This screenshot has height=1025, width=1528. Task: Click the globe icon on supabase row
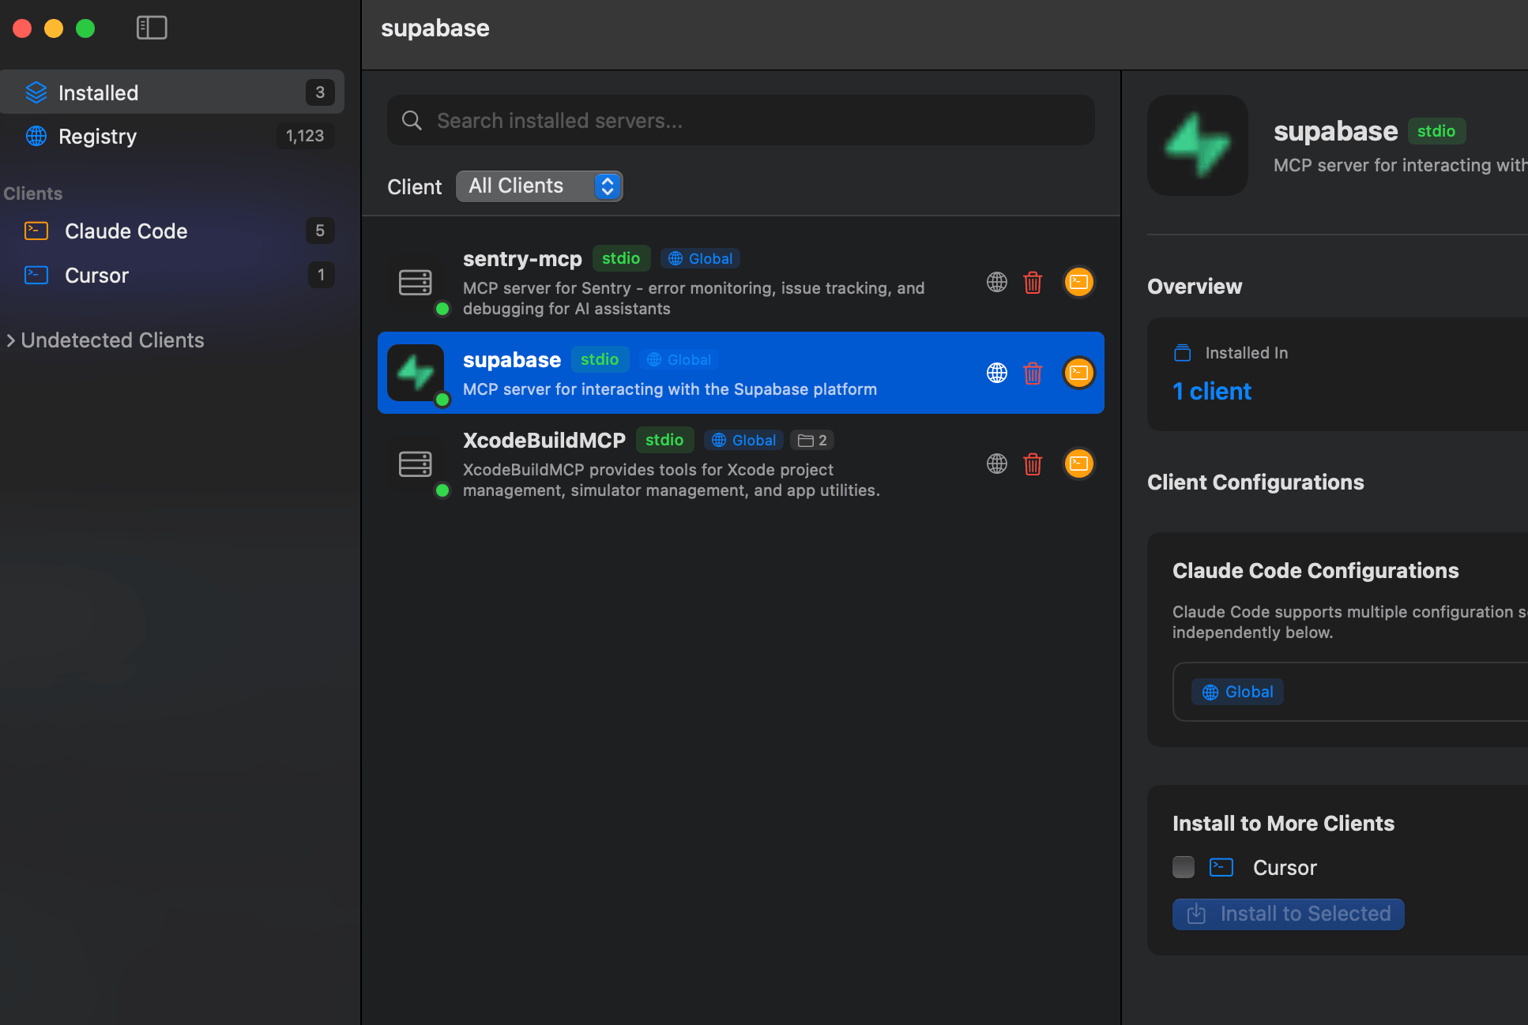(x=996, y=373)
